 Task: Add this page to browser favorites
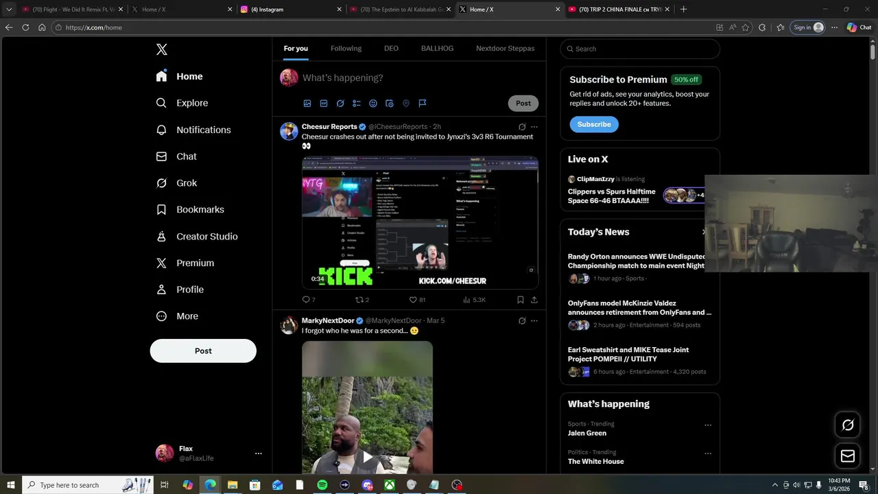pyautogui.click(x=746, y=27)
